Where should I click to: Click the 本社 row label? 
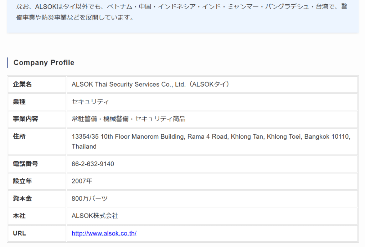19,216
